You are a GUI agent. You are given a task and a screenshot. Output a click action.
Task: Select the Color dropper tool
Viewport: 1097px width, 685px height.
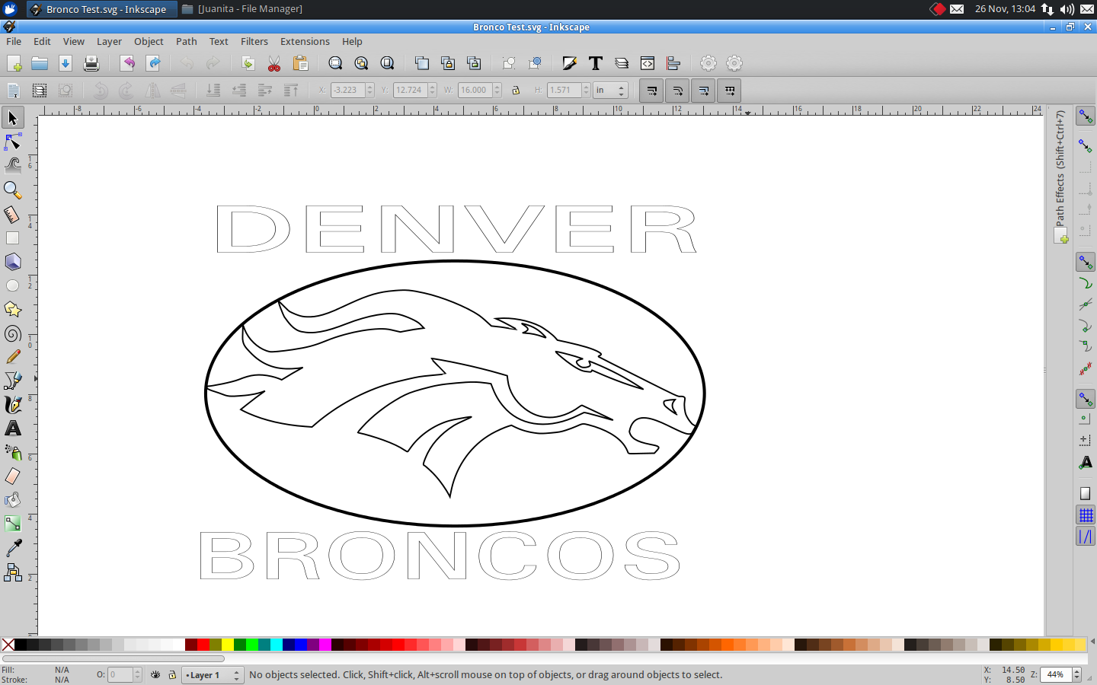(x=13, y=547)
